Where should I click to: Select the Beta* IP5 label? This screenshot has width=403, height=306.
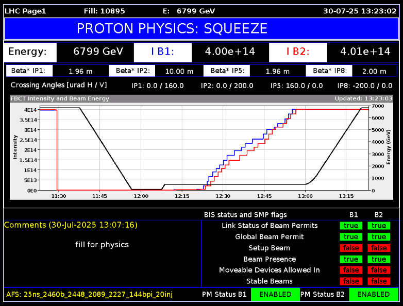(x=227, y=71)
